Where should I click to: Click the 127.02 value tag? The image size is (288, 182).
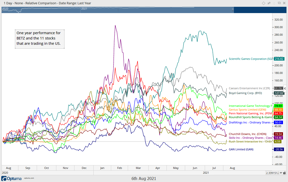click(279, 93)
